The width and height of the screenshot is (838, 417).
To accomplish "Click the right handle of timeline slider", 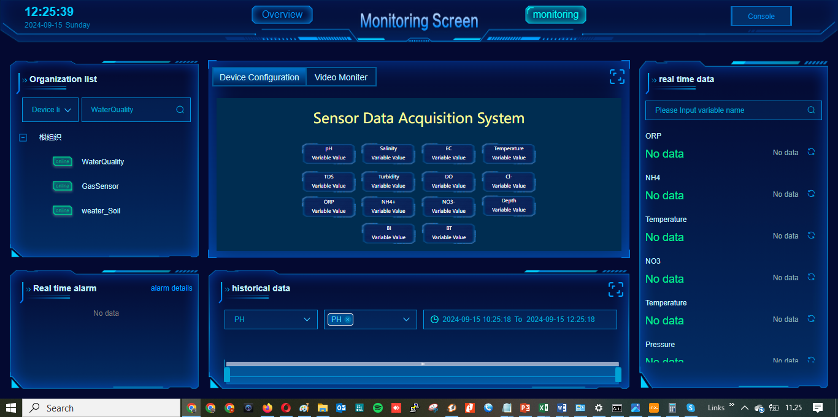I will coord(618,375).
